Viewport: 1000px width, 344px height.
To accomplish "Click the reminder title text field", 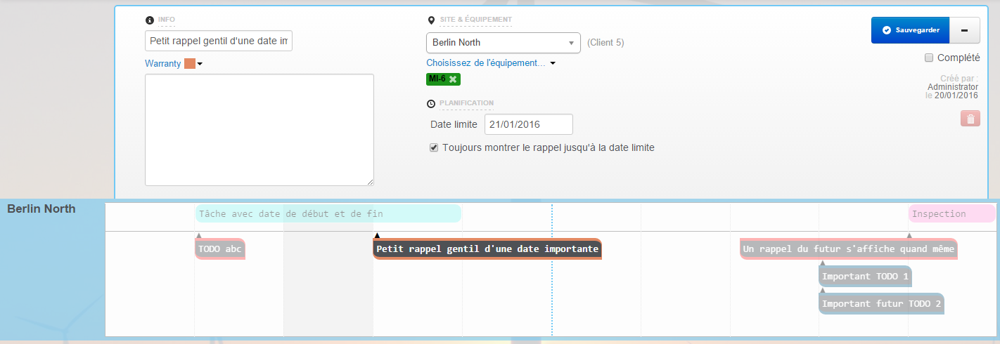I will tap(218, 41).
